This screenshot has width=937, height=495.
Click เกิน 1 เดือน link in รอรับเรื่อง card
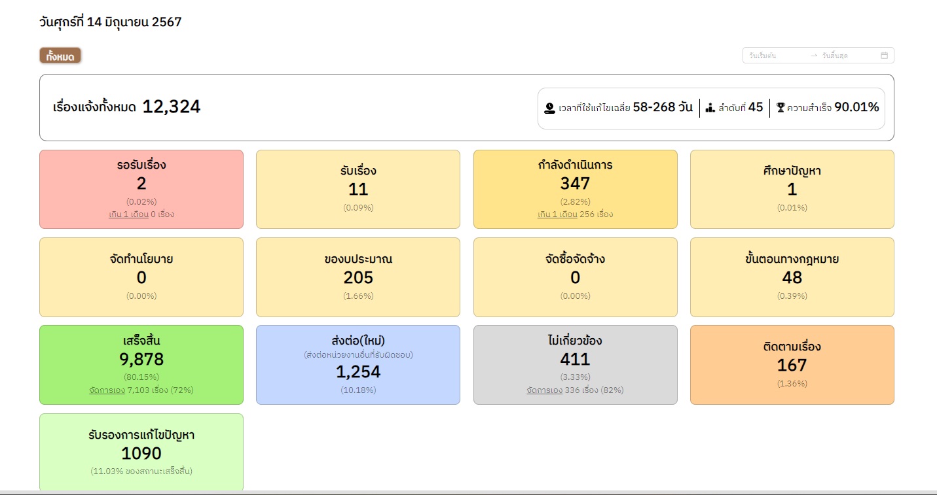[128, 214]
